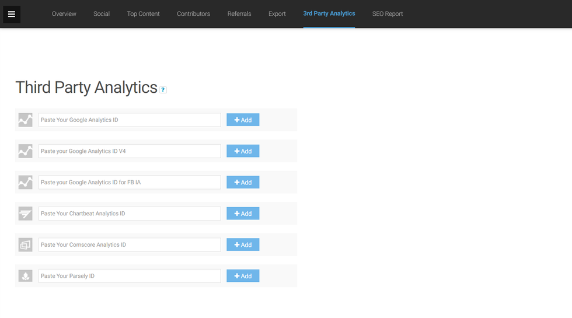Click the Chartbeat Analytics row icon
This screenshot has width=572, height=318.
tap(25, 214)
